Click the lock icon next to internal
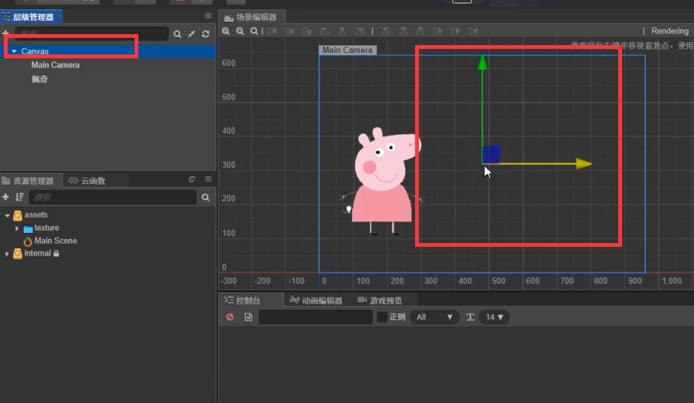Screen dimensions: 694x403 [56, 253]
